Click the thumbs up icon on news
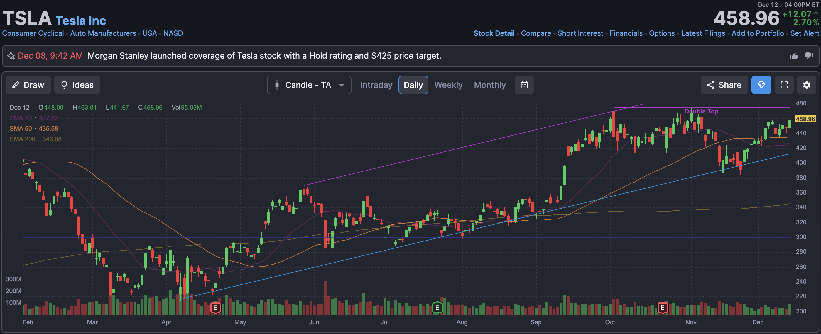Image resolution: width=821 pixels, height=334 pixels. tap(793, 56)
